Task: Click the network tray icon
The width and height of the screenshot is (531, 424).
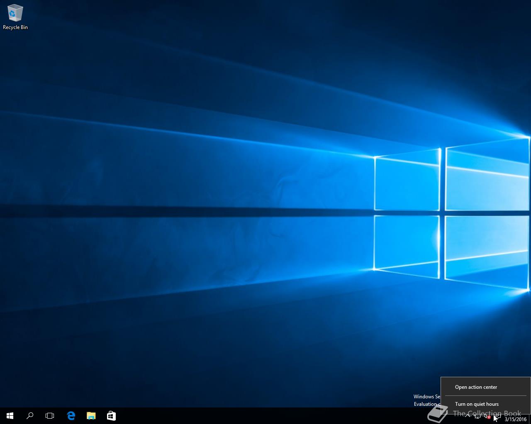Action: pos(477,416)
